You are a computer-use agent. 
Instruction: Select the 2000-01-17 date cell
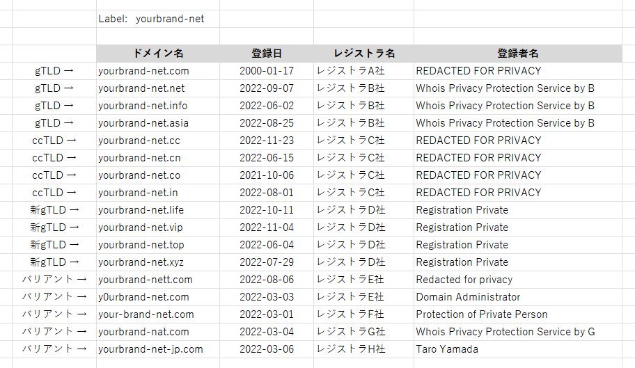point(267,71)
